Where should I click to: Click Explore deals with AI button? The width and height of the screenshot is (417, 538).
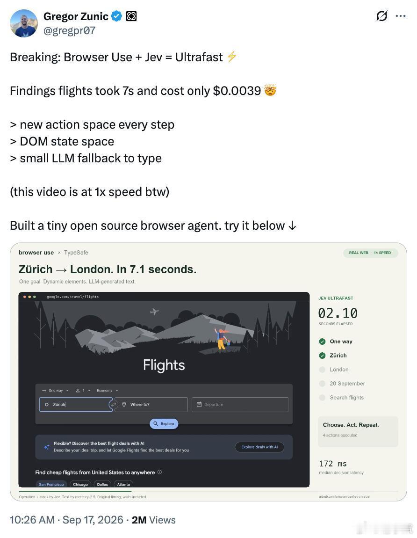[259, 447]
